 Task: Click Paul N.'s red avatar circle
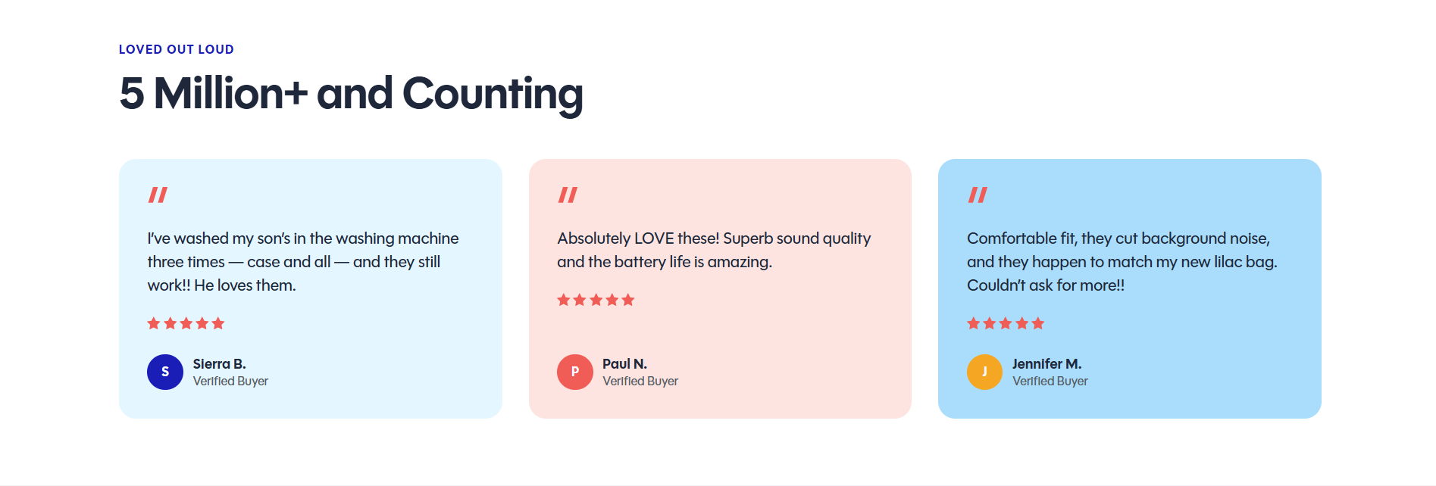tap(575, 372)
